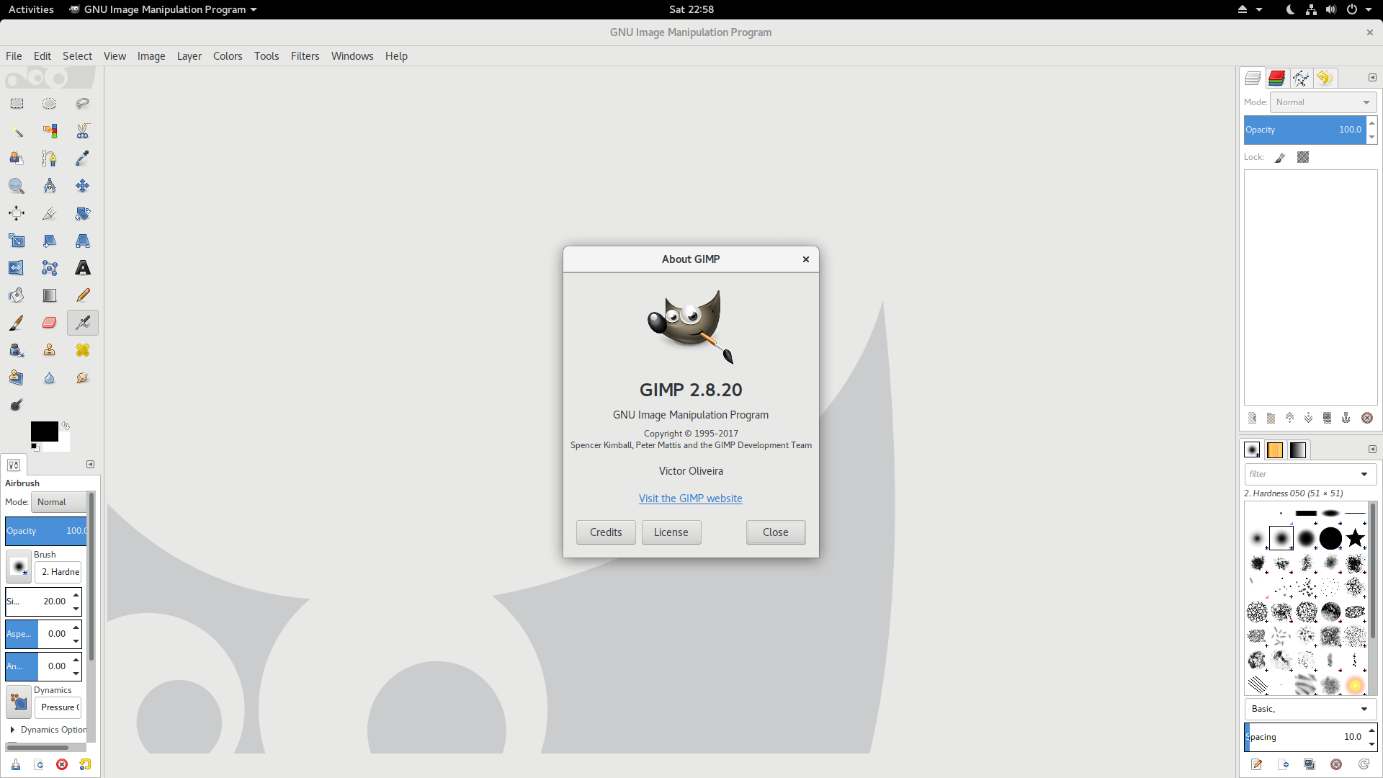The image size is (1383, 778).
Task: Click the Credits button
Action: point(606,532)
